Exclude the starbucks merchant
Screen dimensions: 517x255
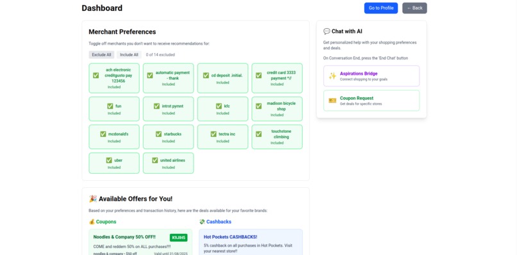click(x=168, y=137)
